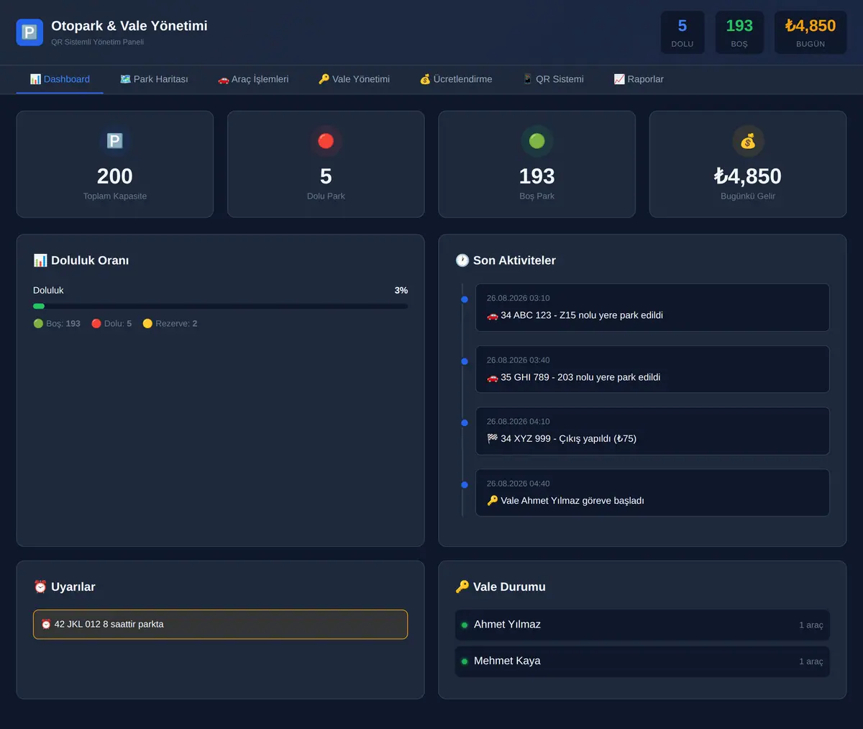Click the 200 Toplam Kapasite value
This screenshot has height=729, width=863.
click(115, 176)
